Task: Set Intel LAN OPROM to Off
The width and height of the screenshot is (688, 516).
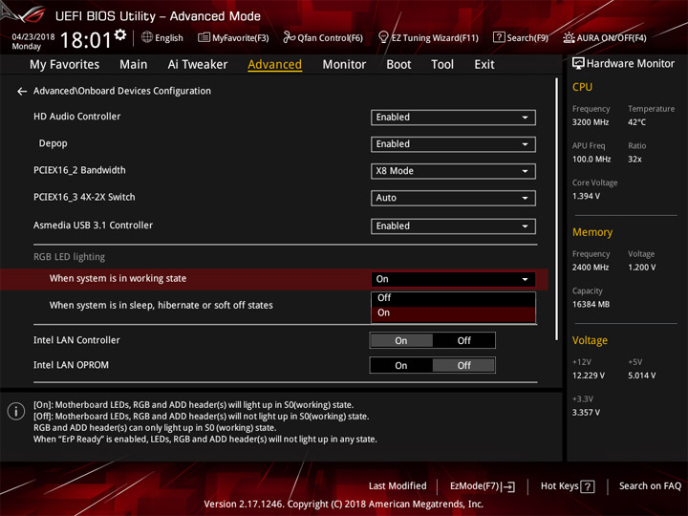Action: [x=463, y=366]
